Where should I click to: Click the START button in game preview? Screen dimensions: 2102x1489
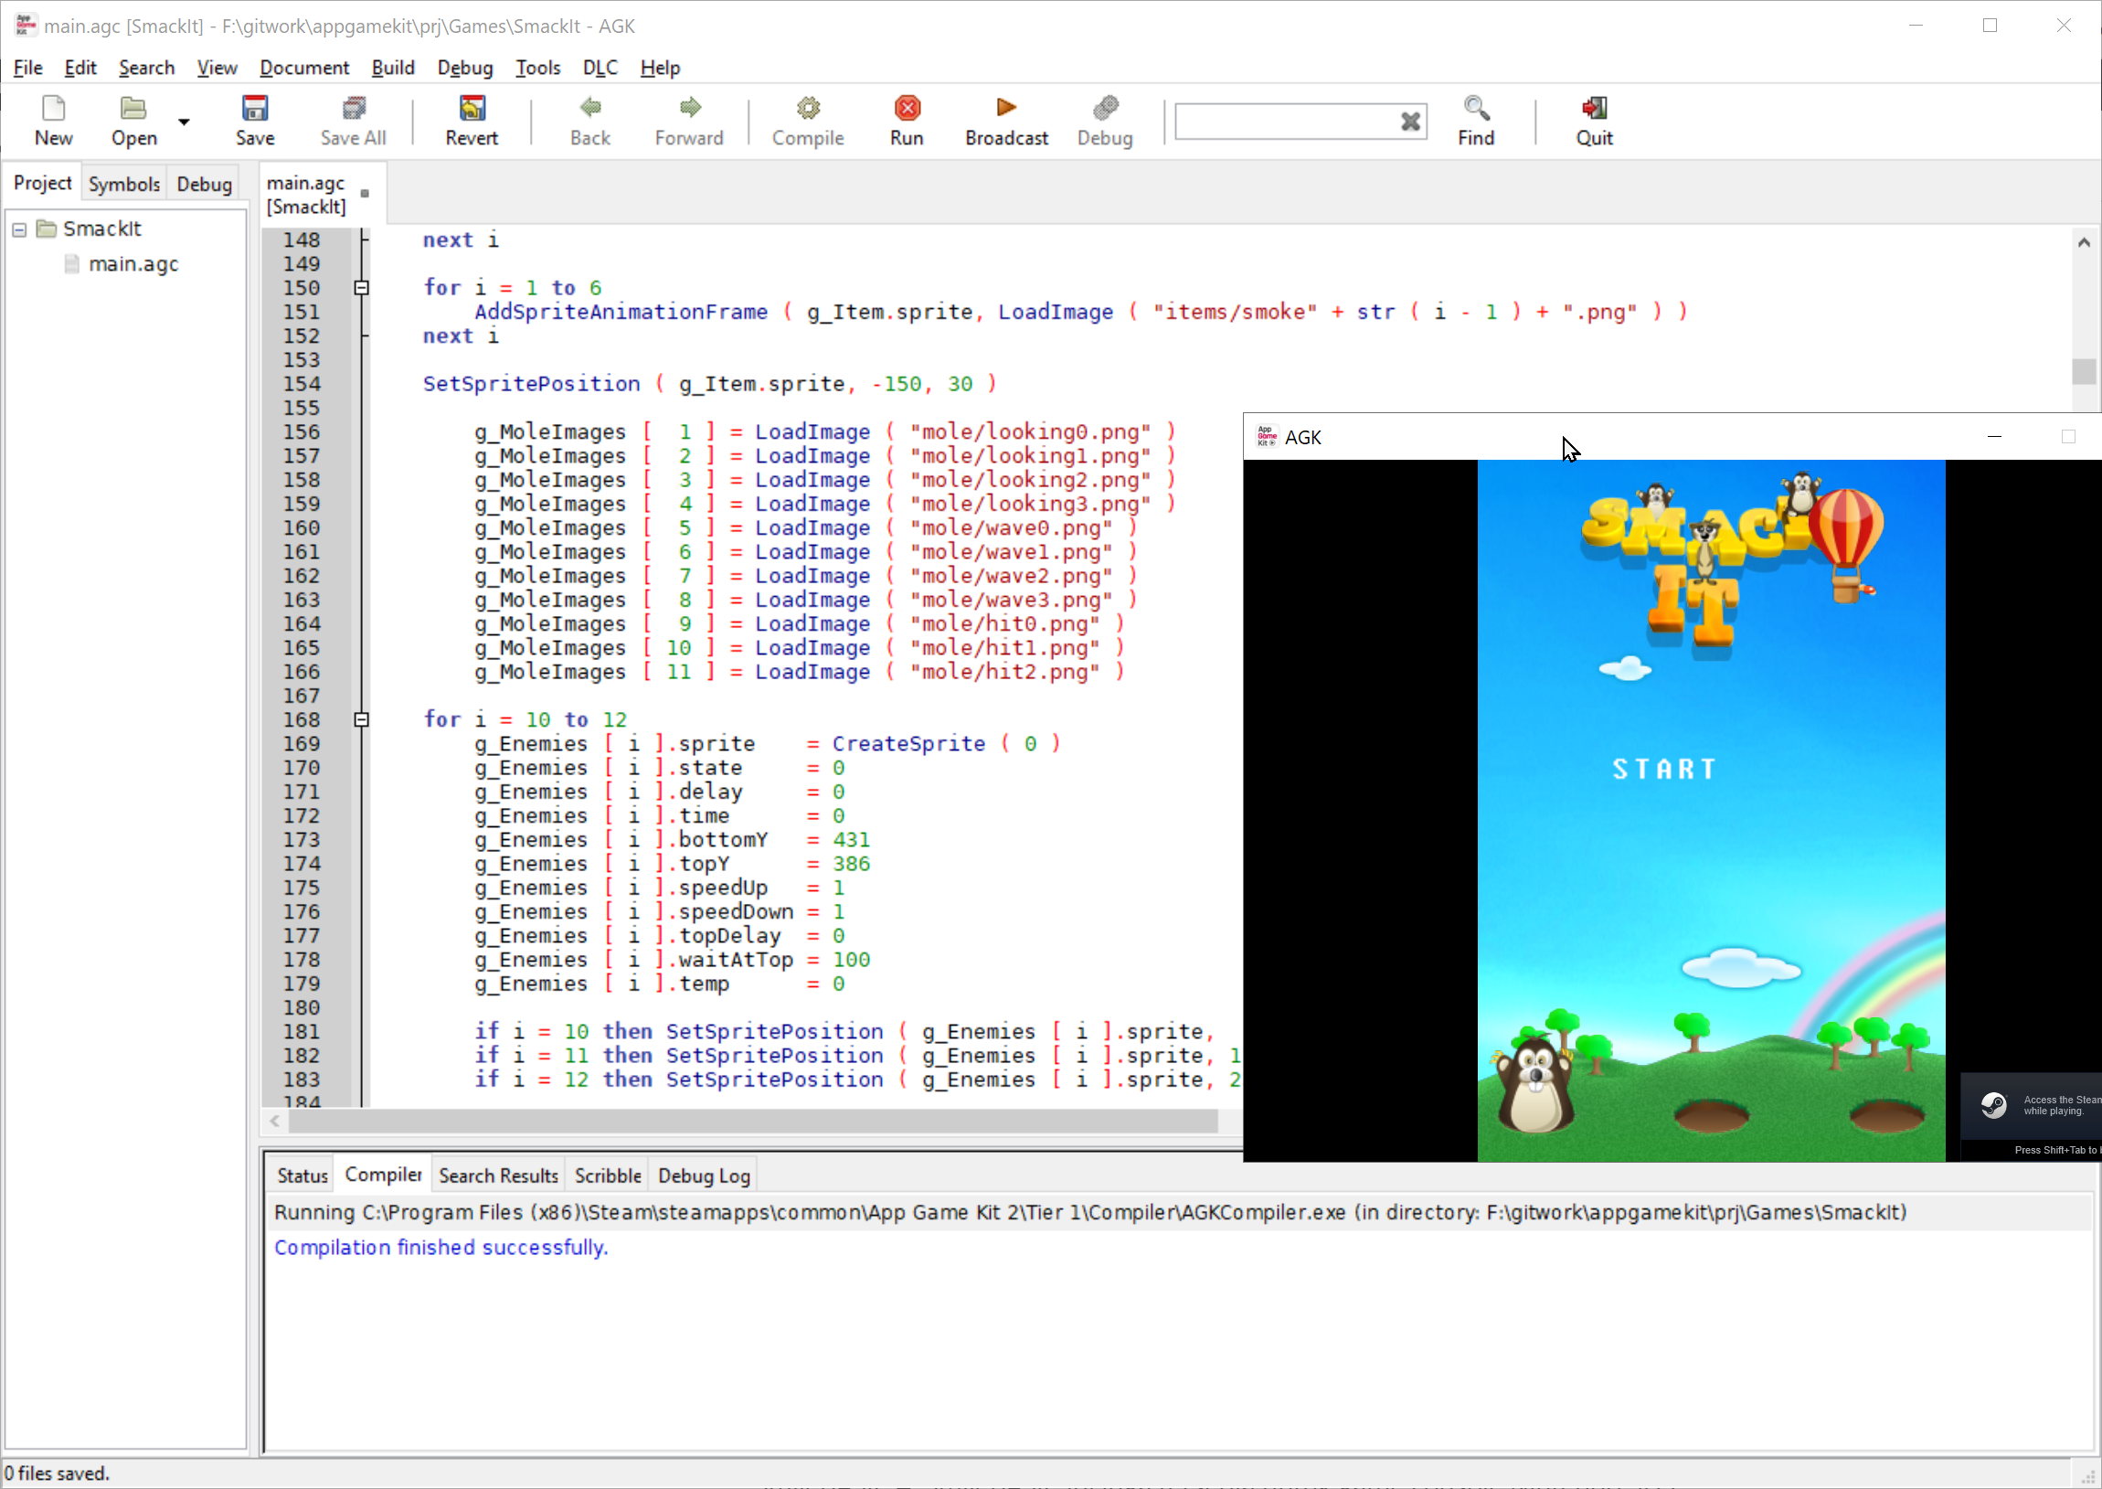(1667, 769)
